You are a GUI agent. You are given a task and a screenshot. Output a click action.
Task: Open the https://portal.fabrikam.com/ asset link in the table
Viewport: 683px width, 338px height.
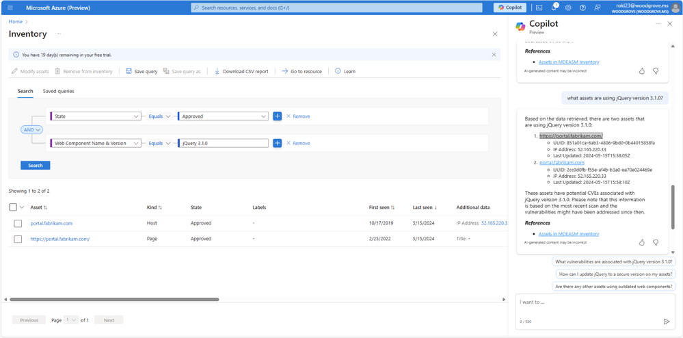click(60, 239)
